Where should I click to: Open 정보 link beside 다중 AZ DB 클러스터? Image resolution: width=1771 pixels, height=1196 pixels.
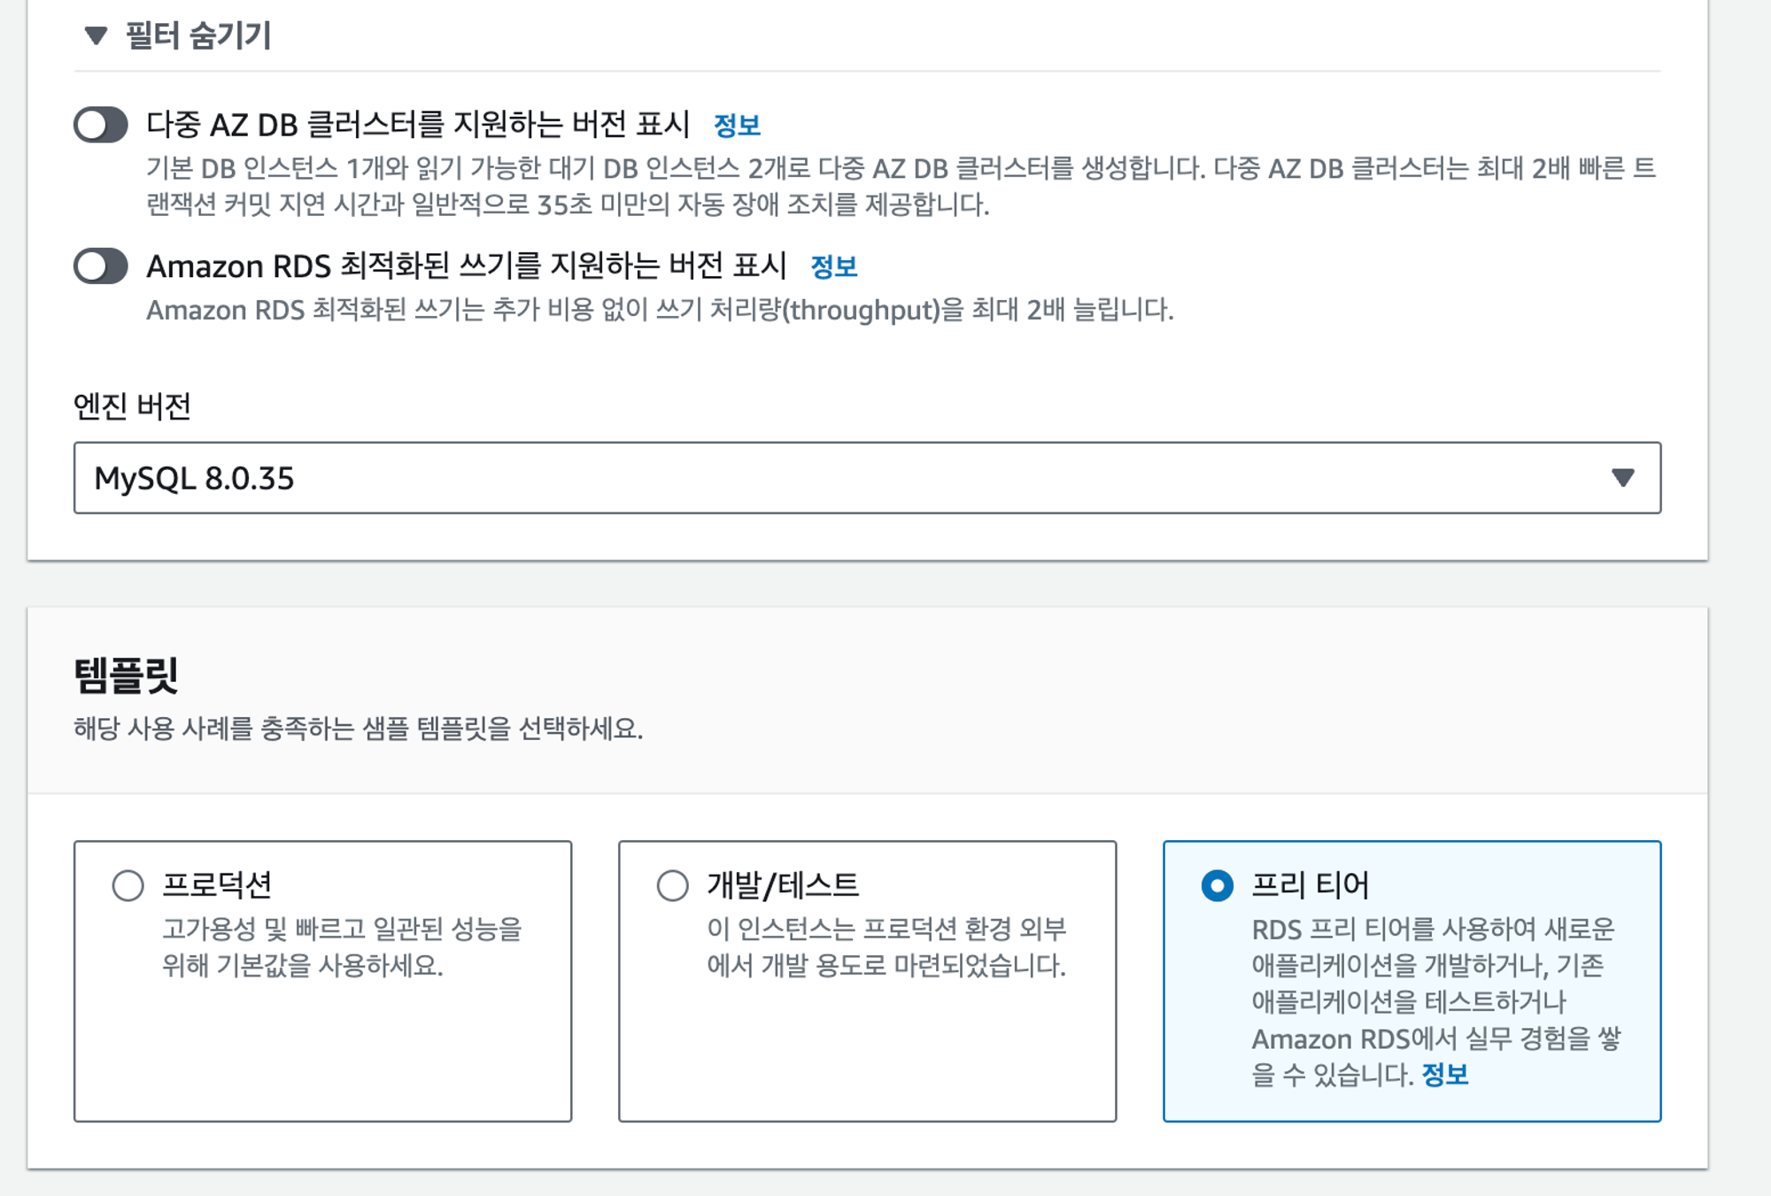click(737, 126)
